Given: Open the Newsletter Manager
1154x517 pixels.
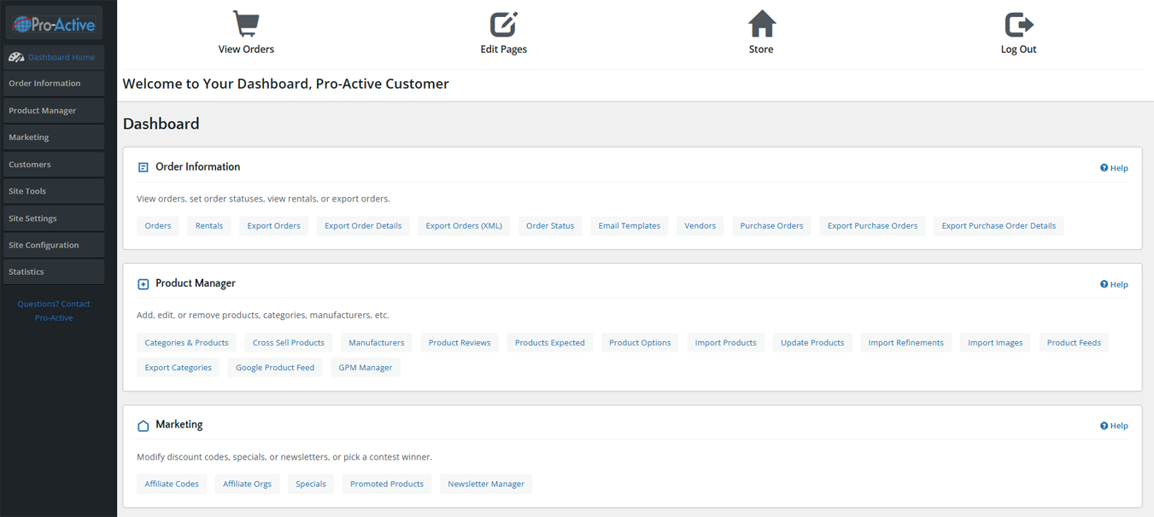Looking at the screenshot, I should click(486, 484).
